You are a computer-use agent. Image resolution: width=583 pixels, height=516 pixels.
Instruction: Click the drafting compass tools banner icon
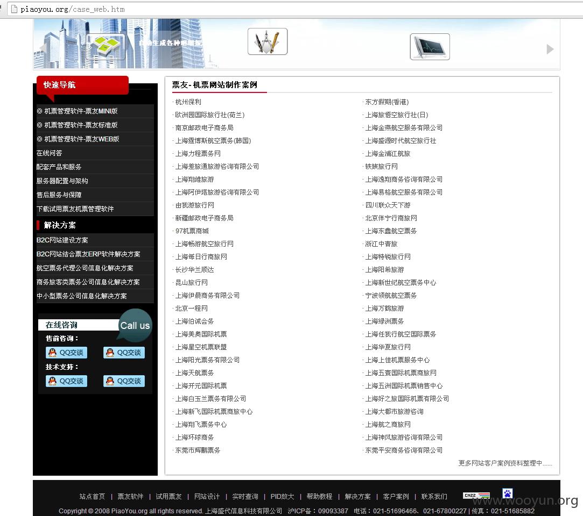click(x=268, y=41)
